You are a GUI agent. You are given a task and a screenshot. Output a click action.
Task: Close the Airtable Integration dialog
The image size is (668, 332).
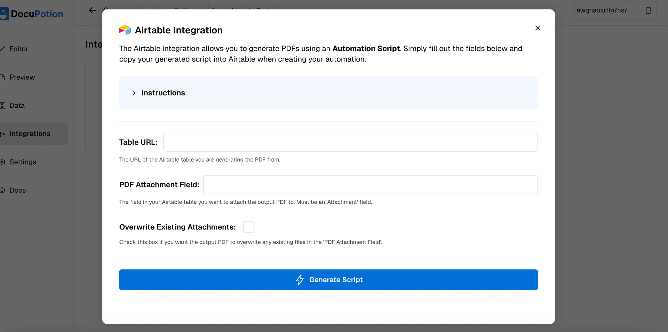[538, 27]
